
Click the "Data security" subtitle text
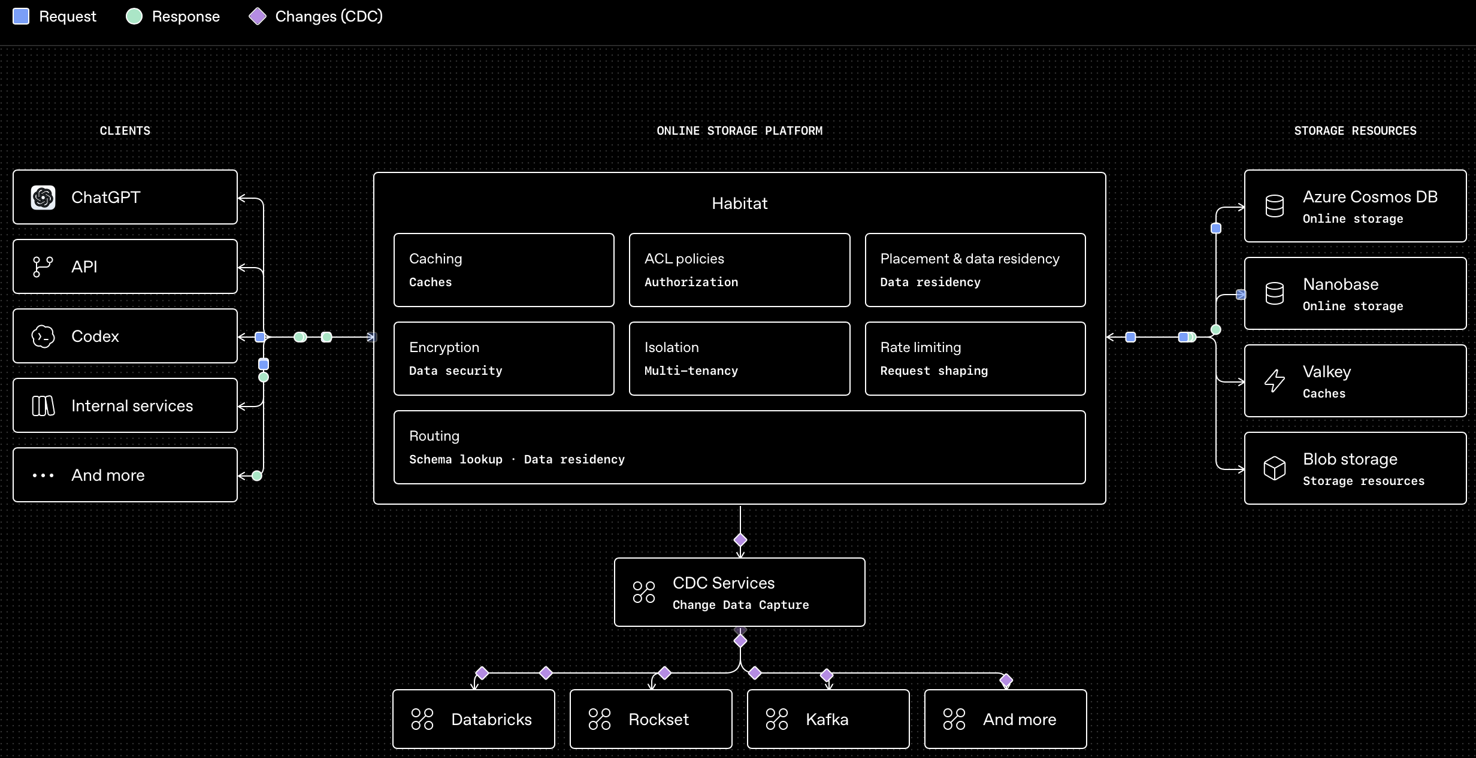(456, 371)
